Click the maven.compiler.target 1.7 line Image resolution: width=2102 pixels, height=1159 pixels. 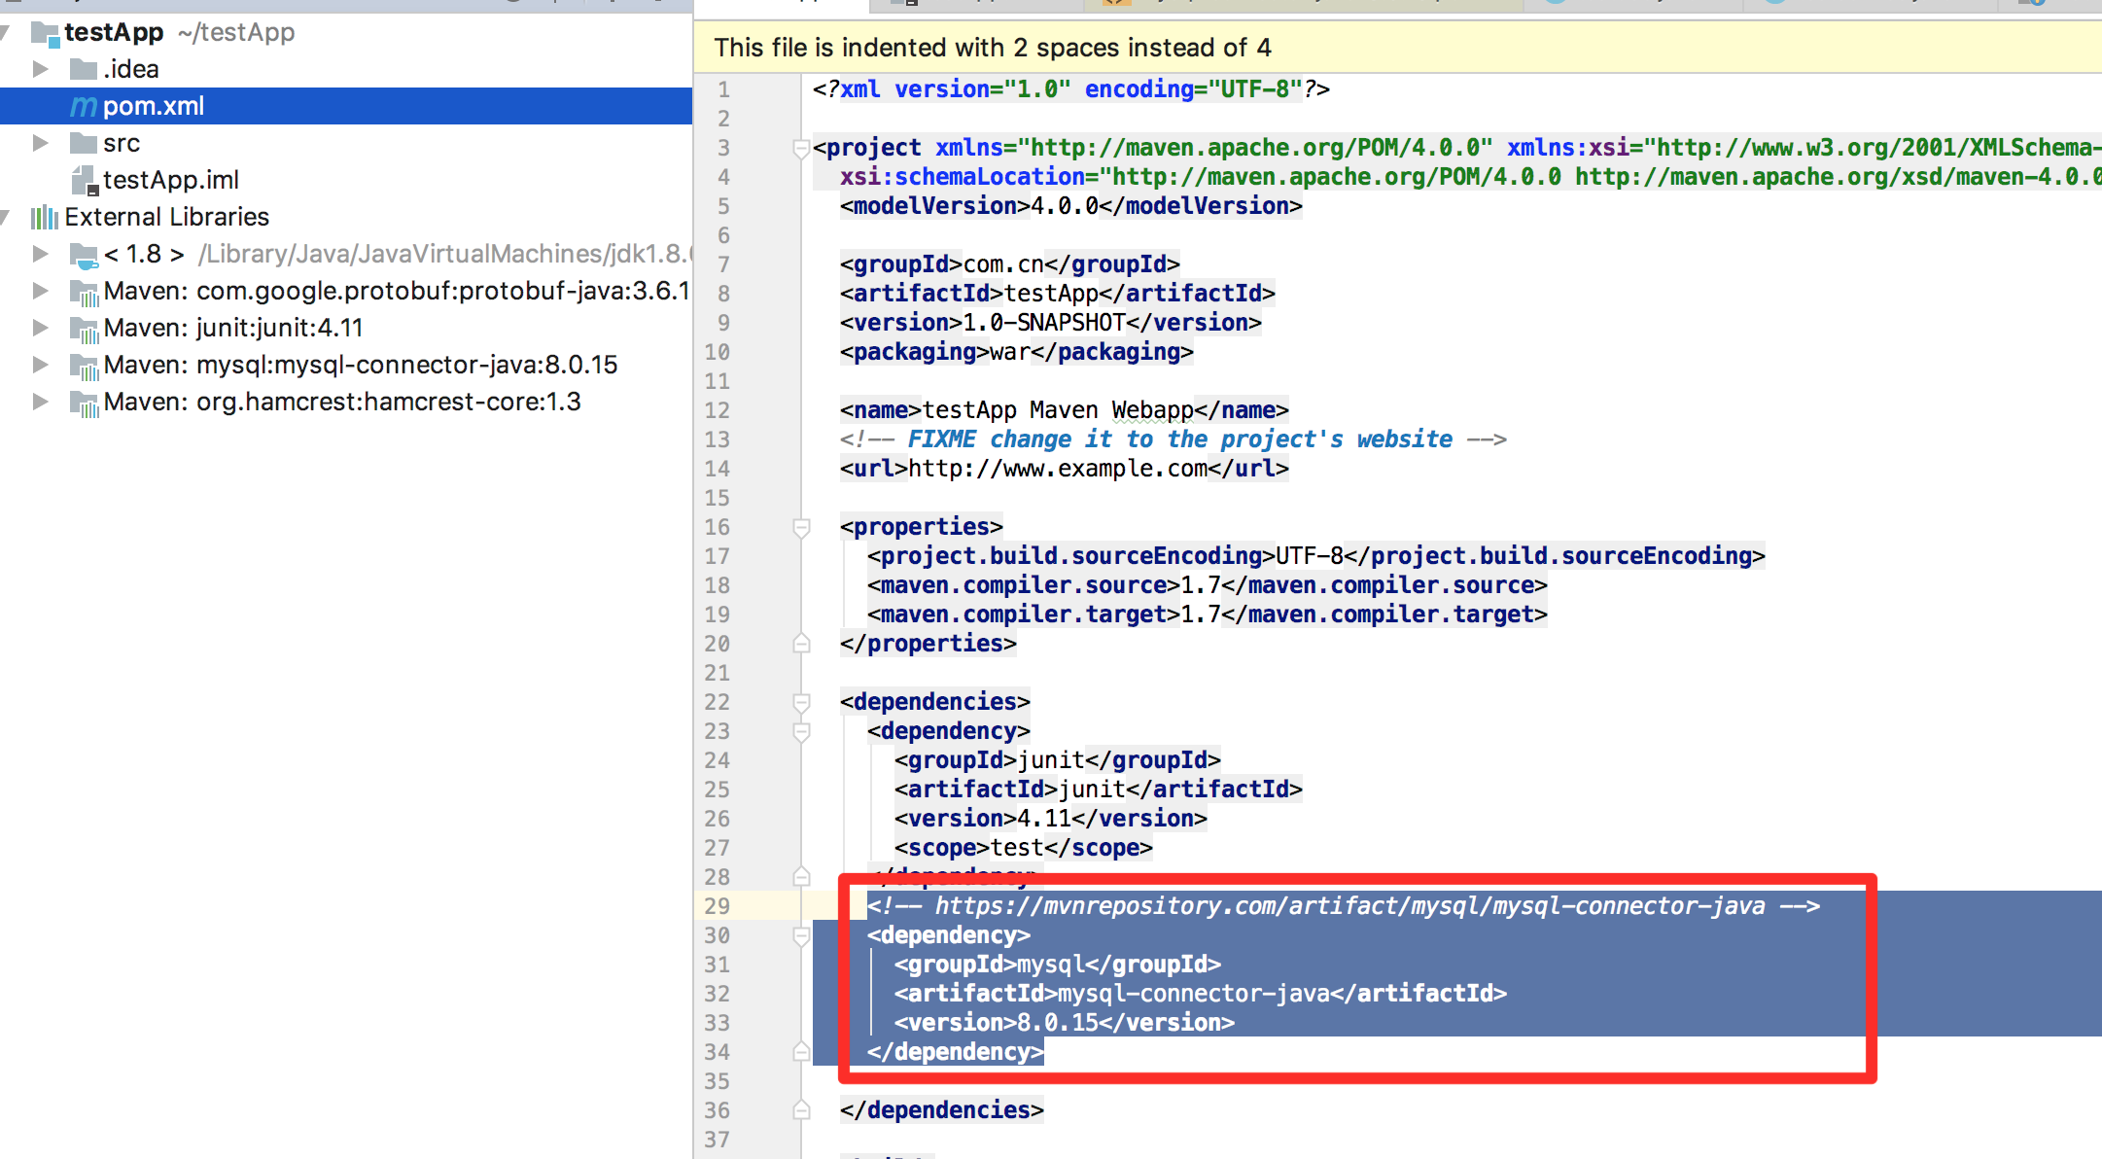tap(1208, 615)
